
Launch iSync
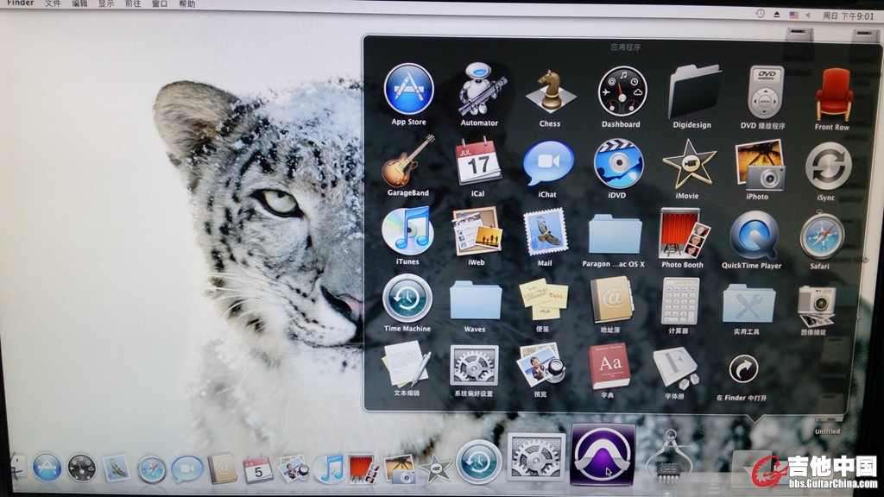[828, 167]
